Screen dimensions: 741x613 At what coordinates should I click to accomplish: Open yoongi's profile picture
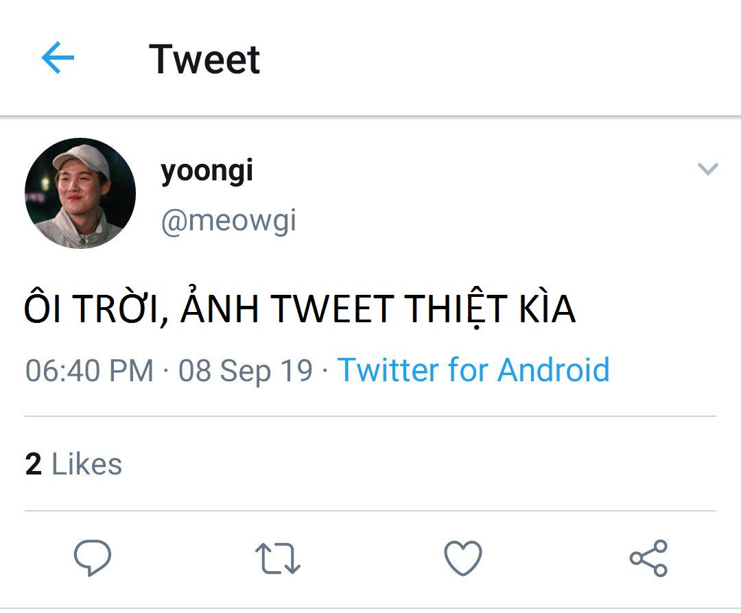point(80,193)
